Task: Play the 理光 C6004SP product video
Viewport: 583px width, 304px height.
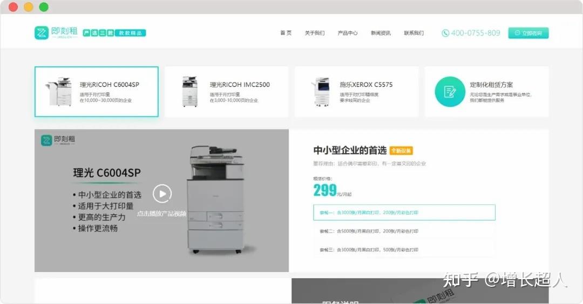Action: pyautogui.click(x=162, y=194)
